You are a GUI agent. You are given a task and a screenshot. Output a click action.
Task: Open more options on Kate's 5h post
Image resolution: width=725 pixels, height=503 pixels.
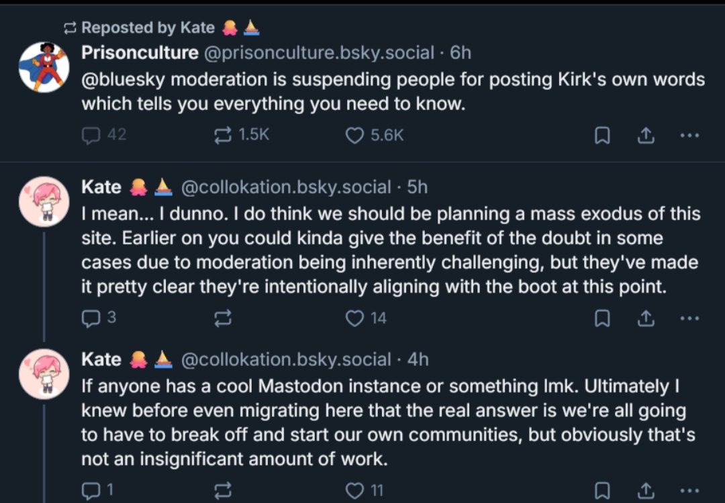click(689, 319)
